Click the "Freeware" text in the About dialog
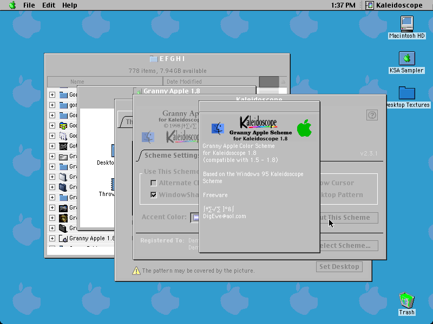 pos(215,195)
